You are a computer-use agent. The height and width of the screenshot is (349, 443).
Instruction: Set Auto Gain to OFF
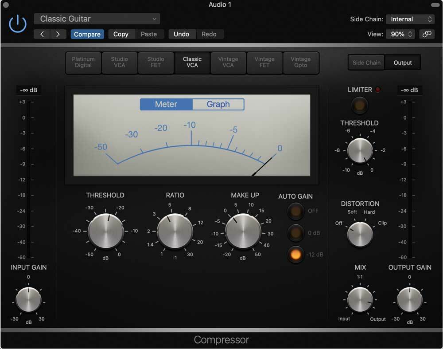[295, 211]
